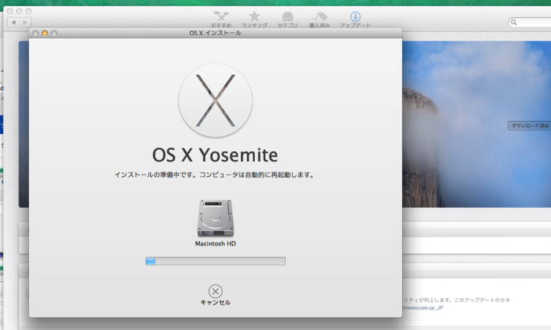
Task: Click the OS X Yosemite title text
Action: click(215, 155)
